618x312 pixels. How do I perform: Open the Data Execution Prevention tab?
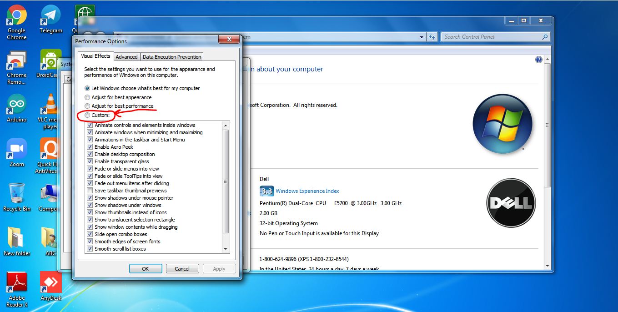tap(171, 56)
